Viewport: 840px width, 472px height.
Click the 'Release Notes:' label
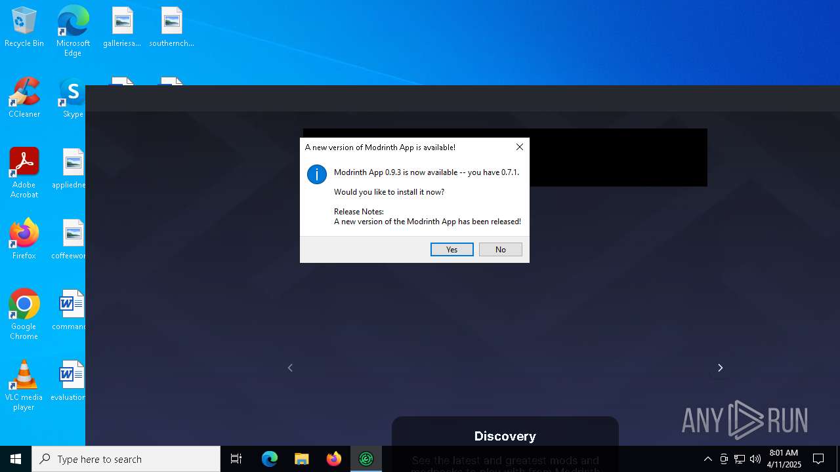pyautogui.click(x=359, y=212)
